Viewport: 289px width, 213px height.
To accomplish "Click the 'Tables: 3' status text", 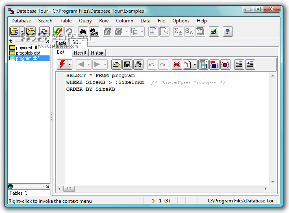I will point(18,193).
